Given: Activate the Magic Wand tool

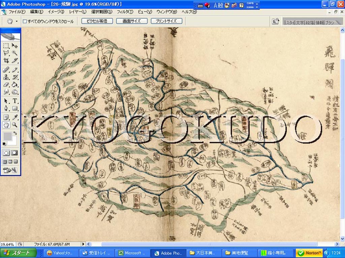Looking at the screenshot, I should click(x=14, y=53).
